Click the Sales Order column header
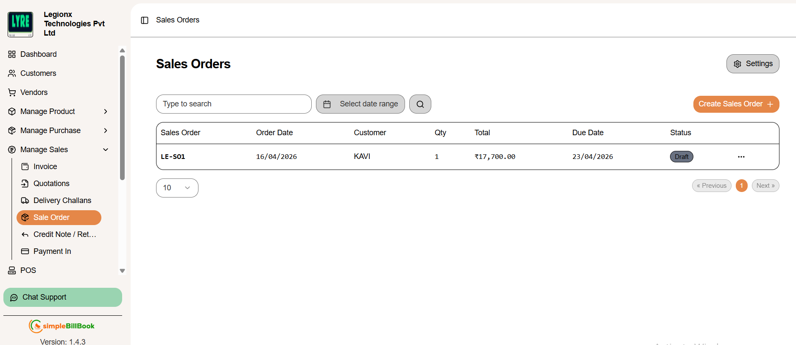Image resolution: width=796 pixels, height=345 pixels. tap(181, 133)
